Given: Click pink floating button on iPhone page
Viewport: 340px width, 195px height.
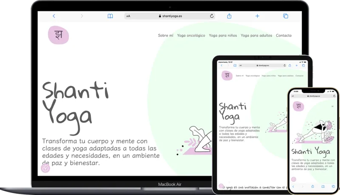Looking at the screenshot, I should [x=294, y=179].
